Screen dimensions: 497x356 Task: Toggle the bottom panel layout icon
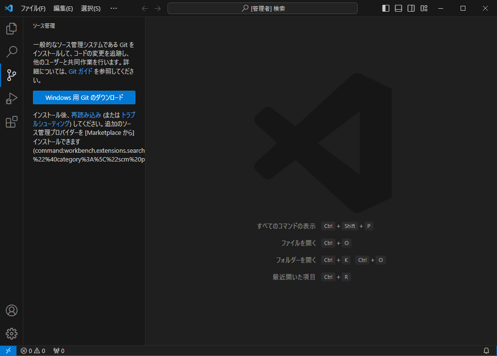[398, 8]
